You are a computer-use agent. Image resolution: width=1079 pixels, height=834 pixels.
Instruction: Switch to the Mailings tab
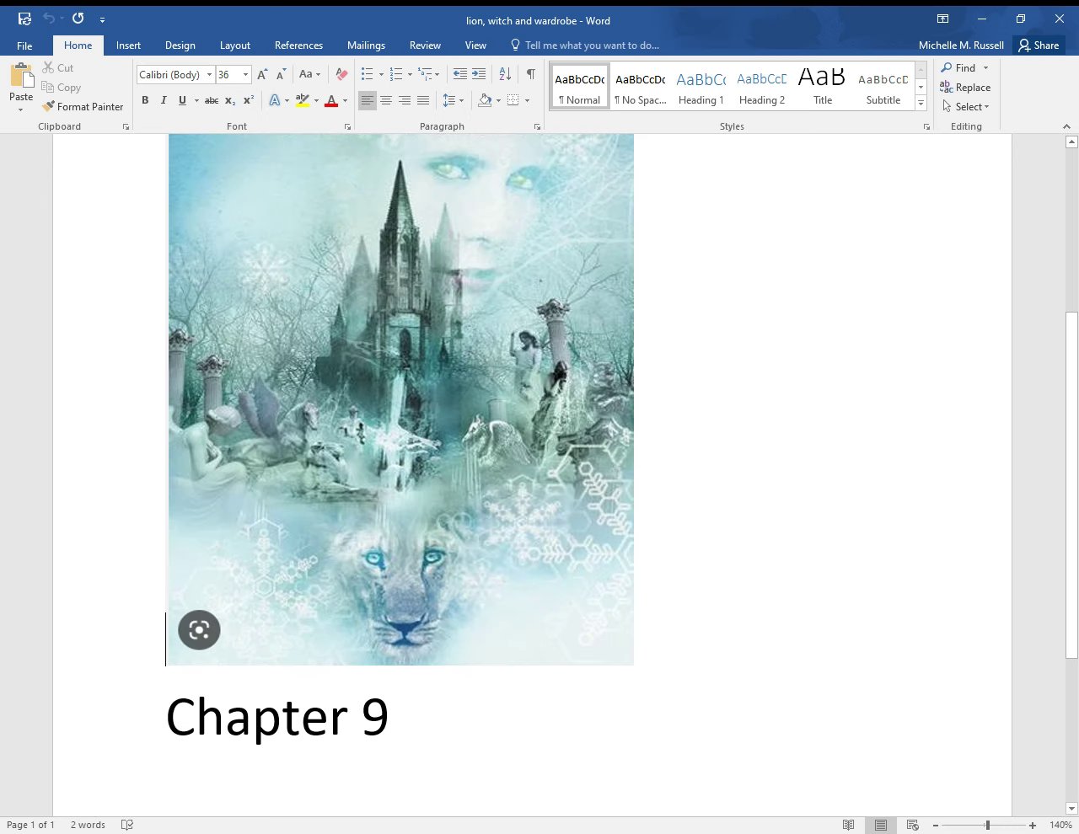click(366, 45)
